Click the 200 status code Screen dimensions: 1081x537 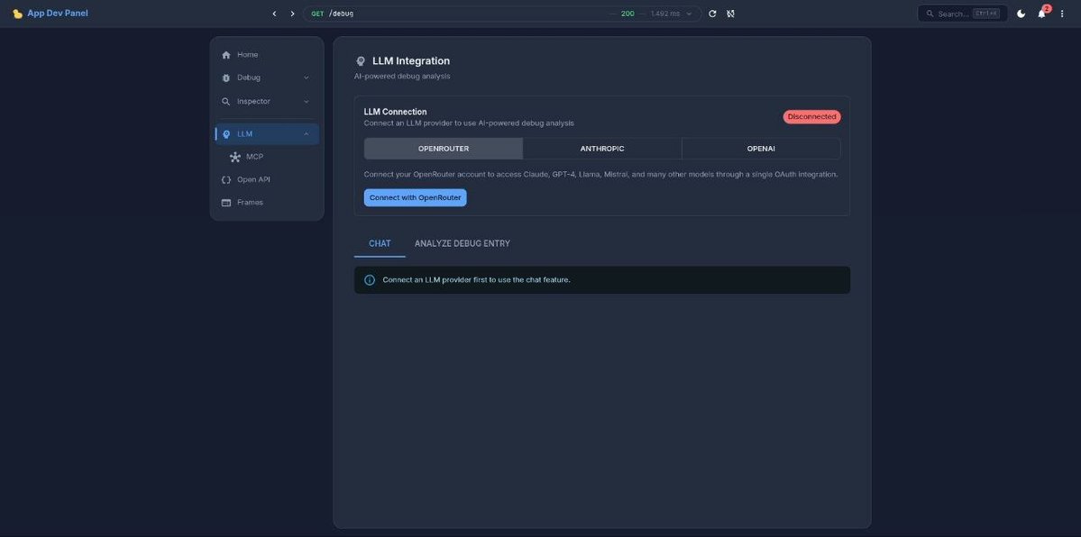[x=628, y=14]
